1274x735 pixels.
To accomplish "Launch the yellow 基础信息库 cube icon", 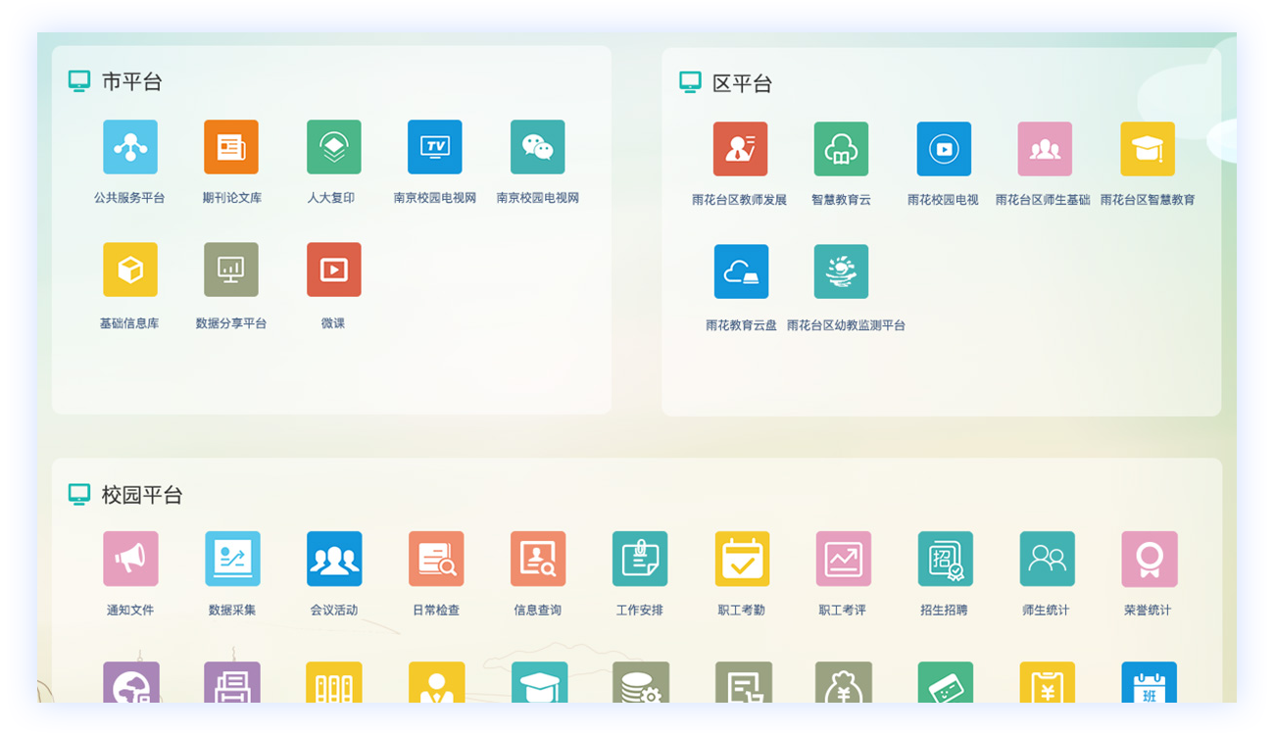I will tap(130, 269).
